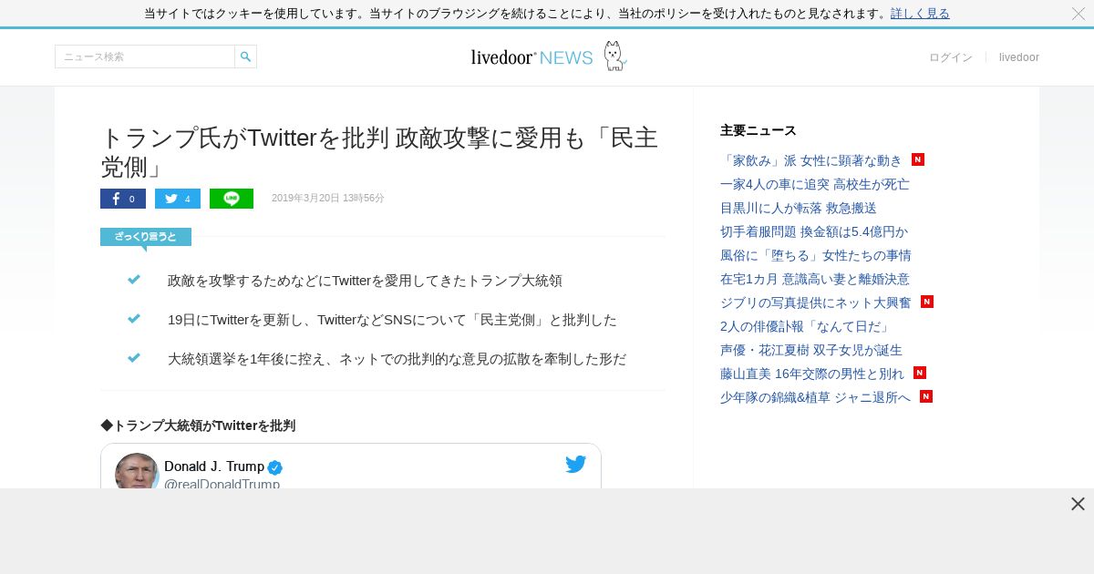Open headline 藤山直美 16年交際の男性と別れ
Screen dimensions: 1094x574
[812, 374]
